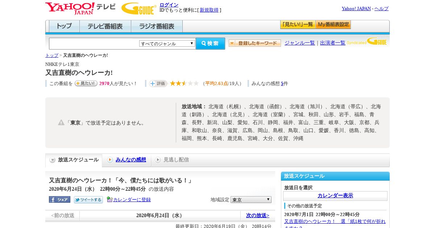Image resolution: width=435 pixels, height=228 pixels.
Task: Open the 5件 reviews count link
Action: (282, 84)
